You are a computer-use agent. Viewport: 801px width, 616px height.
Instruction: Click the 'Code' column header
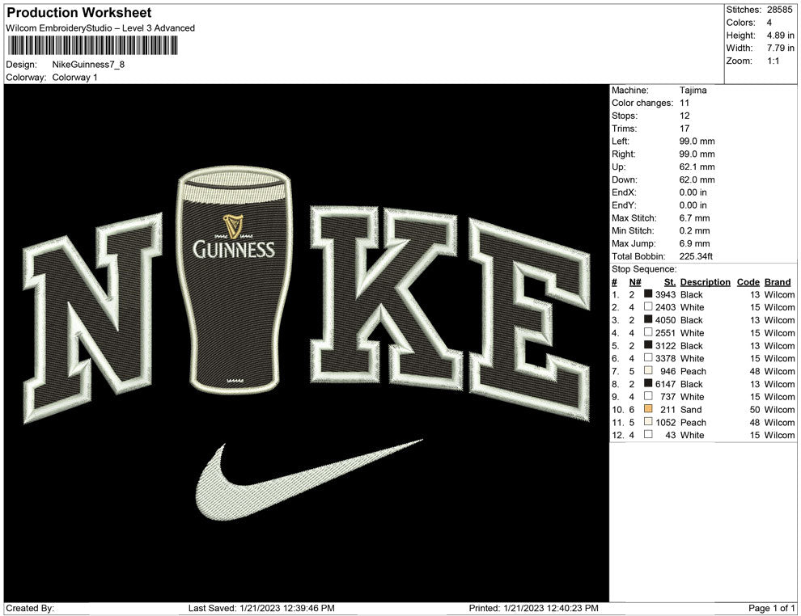point(748,282)
